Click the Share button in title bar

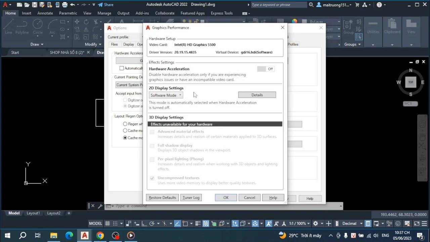105,5
